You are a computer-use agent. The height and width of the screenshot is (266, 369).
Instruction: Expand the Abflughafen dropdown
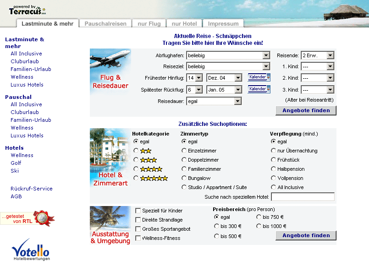(266, 55)
